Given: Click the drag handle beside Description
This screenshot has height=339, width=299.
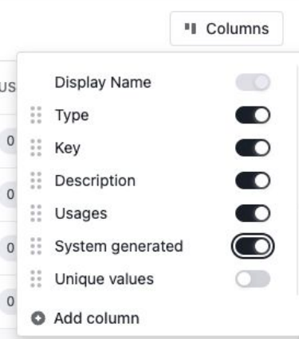Looking at the screenshot, I should pyautogui.click(x=36, y=181).
